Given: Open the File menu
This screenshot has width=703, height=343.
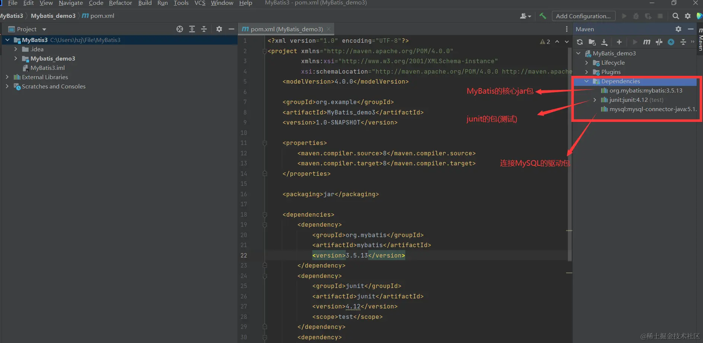Looking at the screenshot, I should [x=13, y=3].
